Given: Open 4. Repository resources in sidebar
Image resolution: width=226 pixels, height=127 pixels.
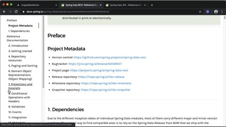Looking at the screenshot, I should 17,58.
